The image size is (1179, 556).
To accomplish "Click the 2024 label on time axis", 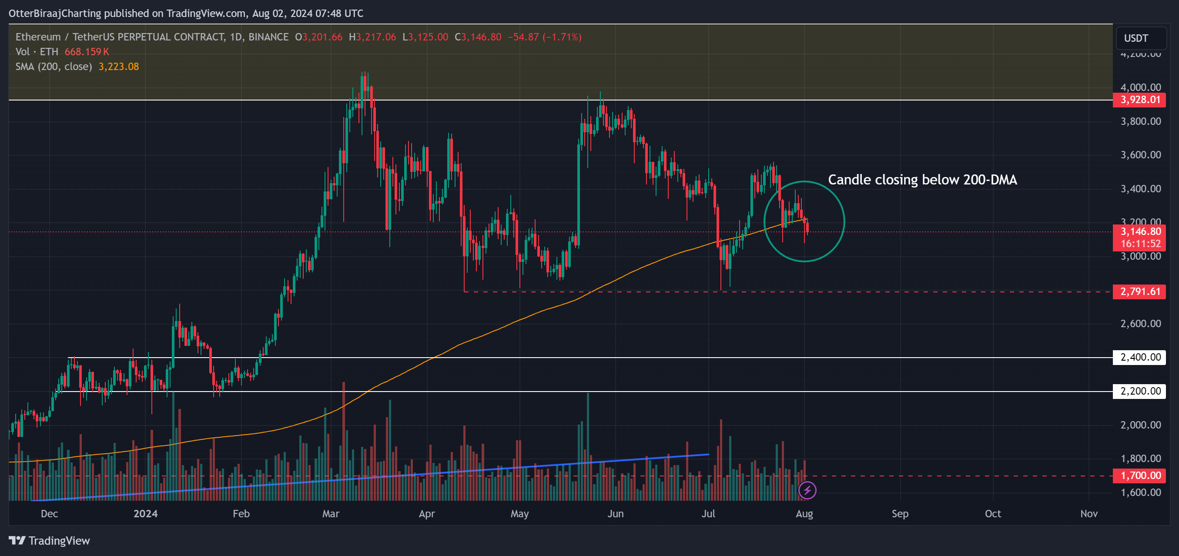I will (x=145, y=513).
